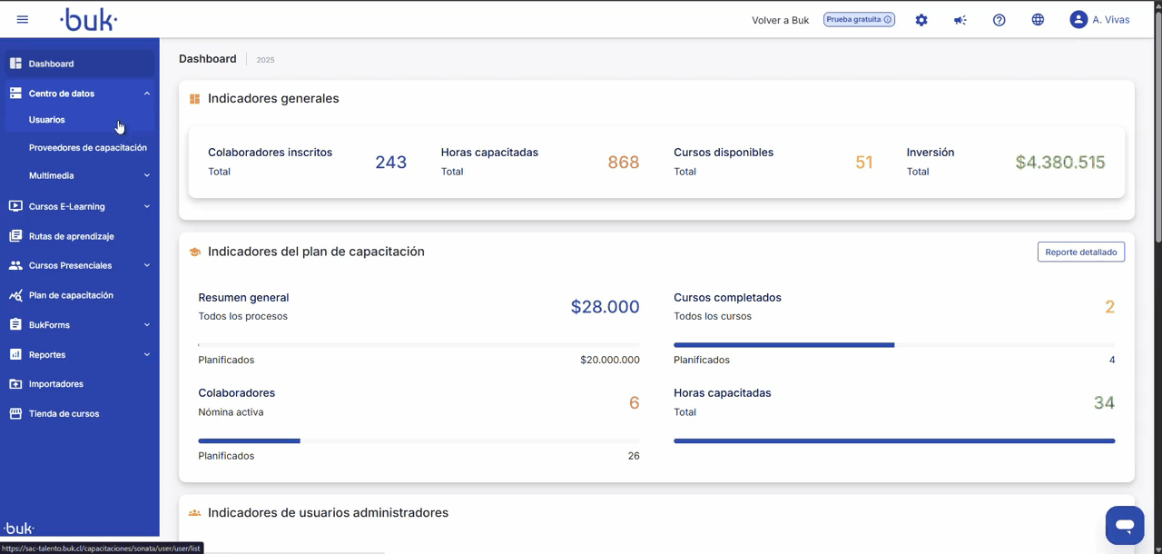Click the Reporte detallado button

(x=1080, y=252)
